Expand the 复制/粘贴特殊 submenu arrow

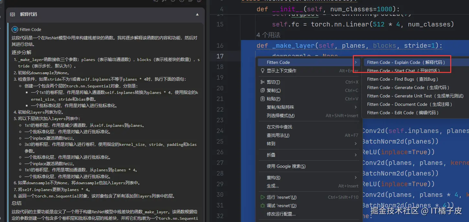tap(355, 107)
